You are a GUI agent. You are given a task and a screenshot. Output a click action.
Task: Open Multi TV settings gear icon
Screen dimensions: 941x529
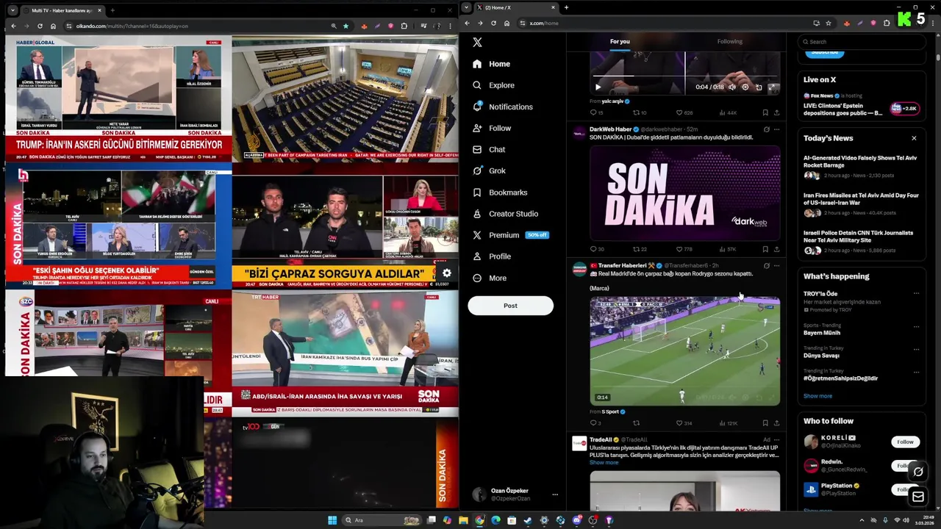click(x=446, y=273)
